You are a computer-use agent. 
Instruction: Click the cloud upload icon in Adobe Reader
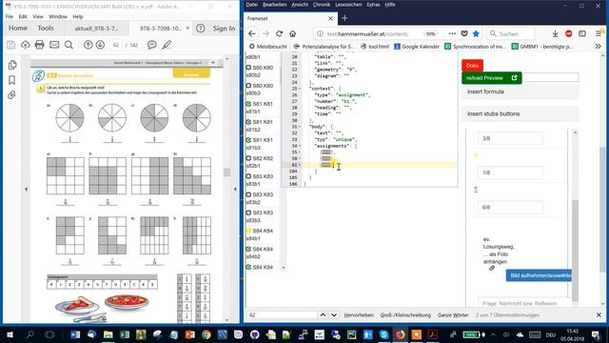[x=26, y=45]
